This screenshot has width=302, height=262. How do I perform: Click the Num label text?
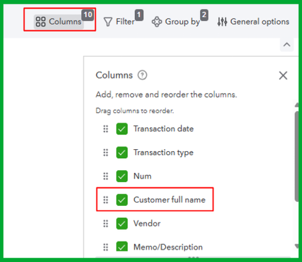[142, 176]
